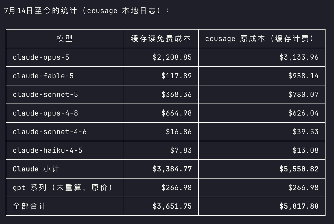Click the Claude 小计 row label
The height and width of the screenshot is (224, 334).
(x=36, y=169)
